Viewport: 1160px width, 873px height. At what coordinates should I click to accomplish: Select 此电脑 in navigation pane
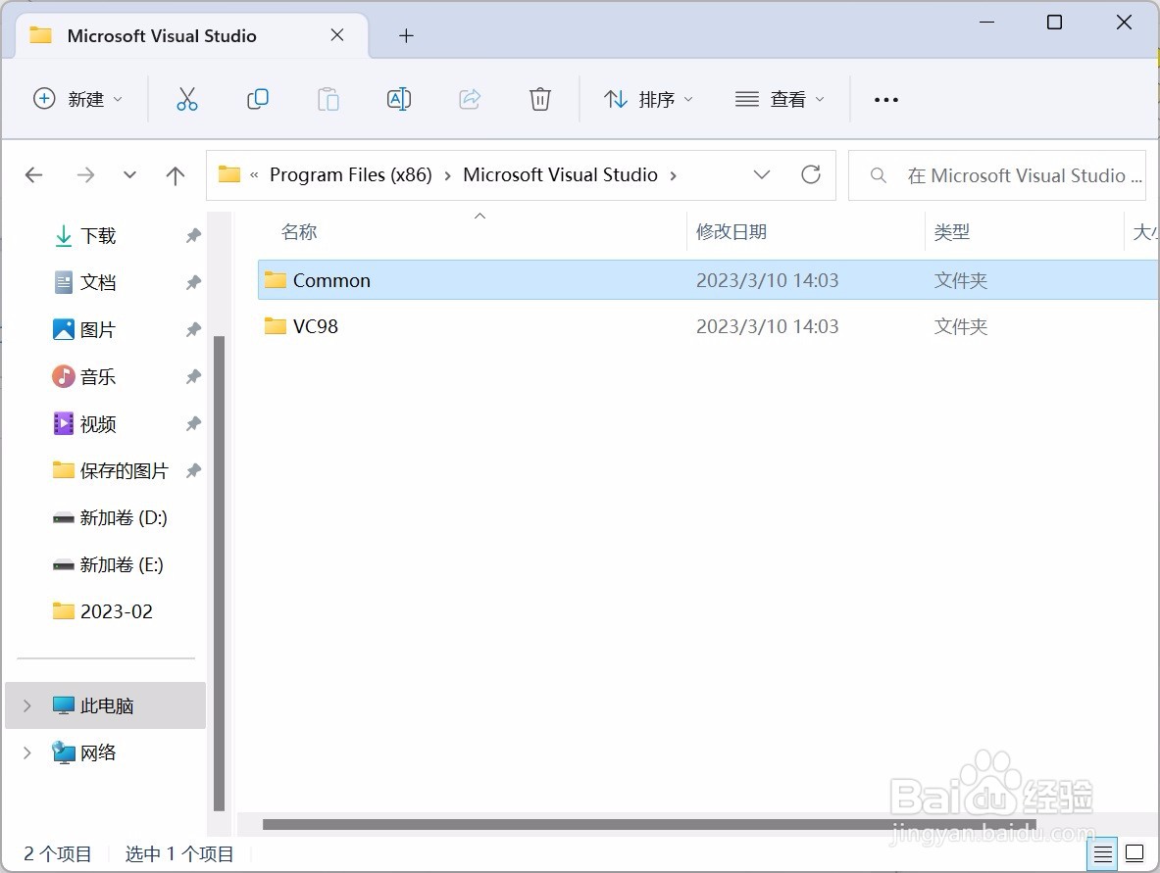point(105,705)
